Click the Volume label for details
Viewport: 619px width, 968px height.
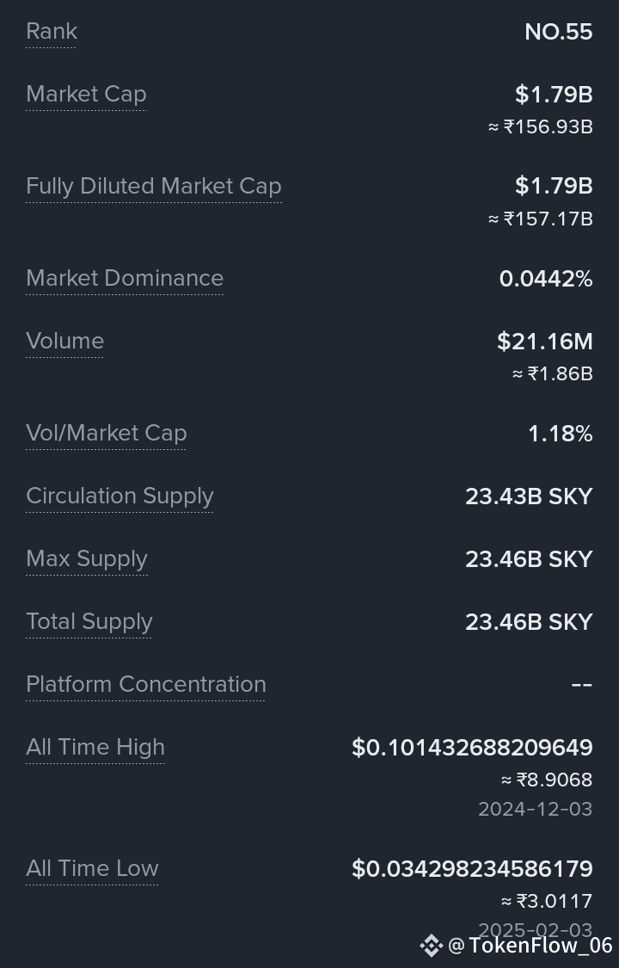64,342
